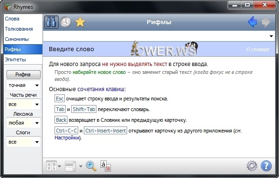Expand the точная rhyme type dropdown

tap(23, 85)
